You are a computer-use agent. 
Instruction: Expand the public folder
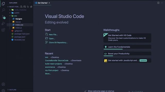(x=10, y=13)
